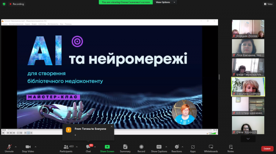The height and width of the screenshot is (154, 276).
Task: Open VLC Помощь menu
Action: click(x=68, y=24)
